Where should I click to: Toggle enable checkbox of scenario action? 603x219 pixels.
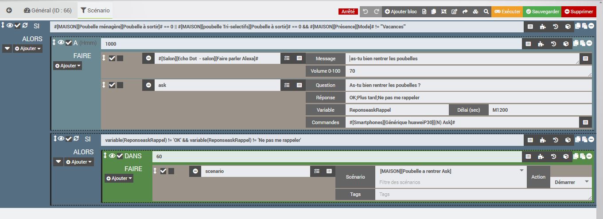click(x=163, y=171)
